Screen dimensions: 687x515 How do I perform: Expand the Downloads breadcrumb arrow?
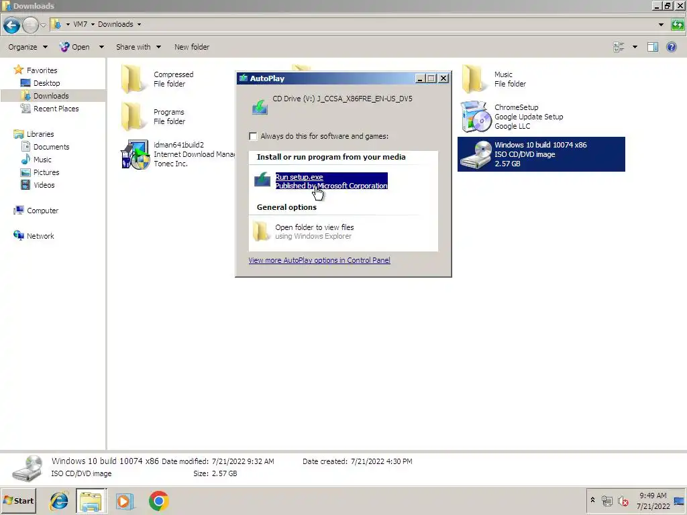139,25
